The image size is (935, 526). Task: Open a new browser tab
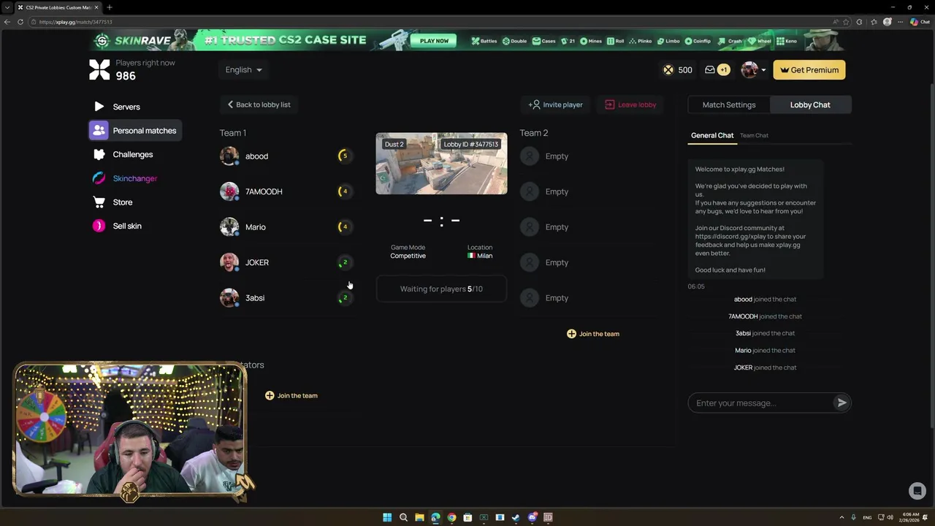point(109,7)
